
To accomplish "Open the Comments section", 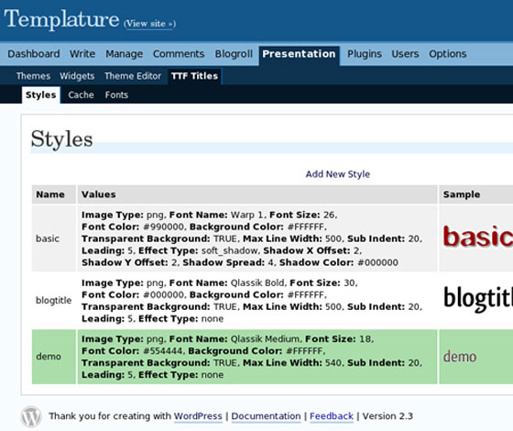I will click(x=179, y=54).
